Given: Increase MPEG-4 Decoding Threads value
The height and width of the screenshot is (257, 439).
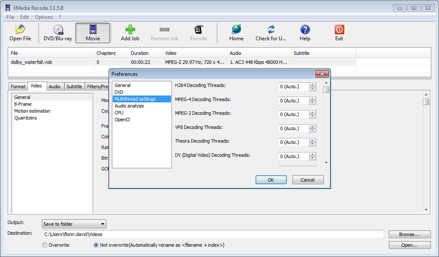Looking at the screenshot, I should tap(312, 99).
